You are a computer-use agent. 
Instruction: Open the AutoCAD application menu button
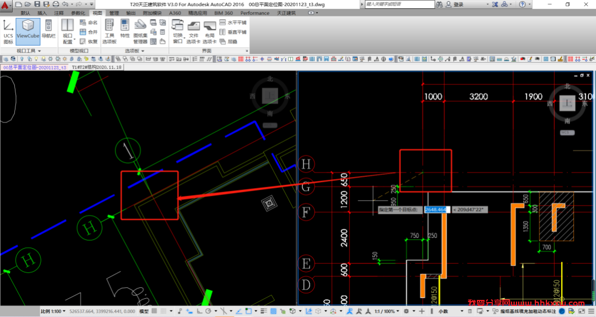(x=6, y=5)
